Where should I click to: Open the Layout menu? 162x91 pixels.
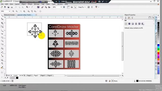click(x=17, y=4)
